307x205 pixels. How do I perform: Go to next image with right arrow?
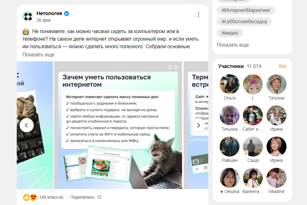point(198,125)
